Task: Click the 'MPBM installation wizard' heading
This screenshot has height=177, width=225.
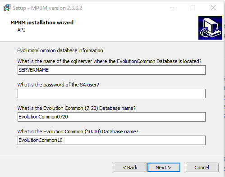Action: tap(42, 23)
